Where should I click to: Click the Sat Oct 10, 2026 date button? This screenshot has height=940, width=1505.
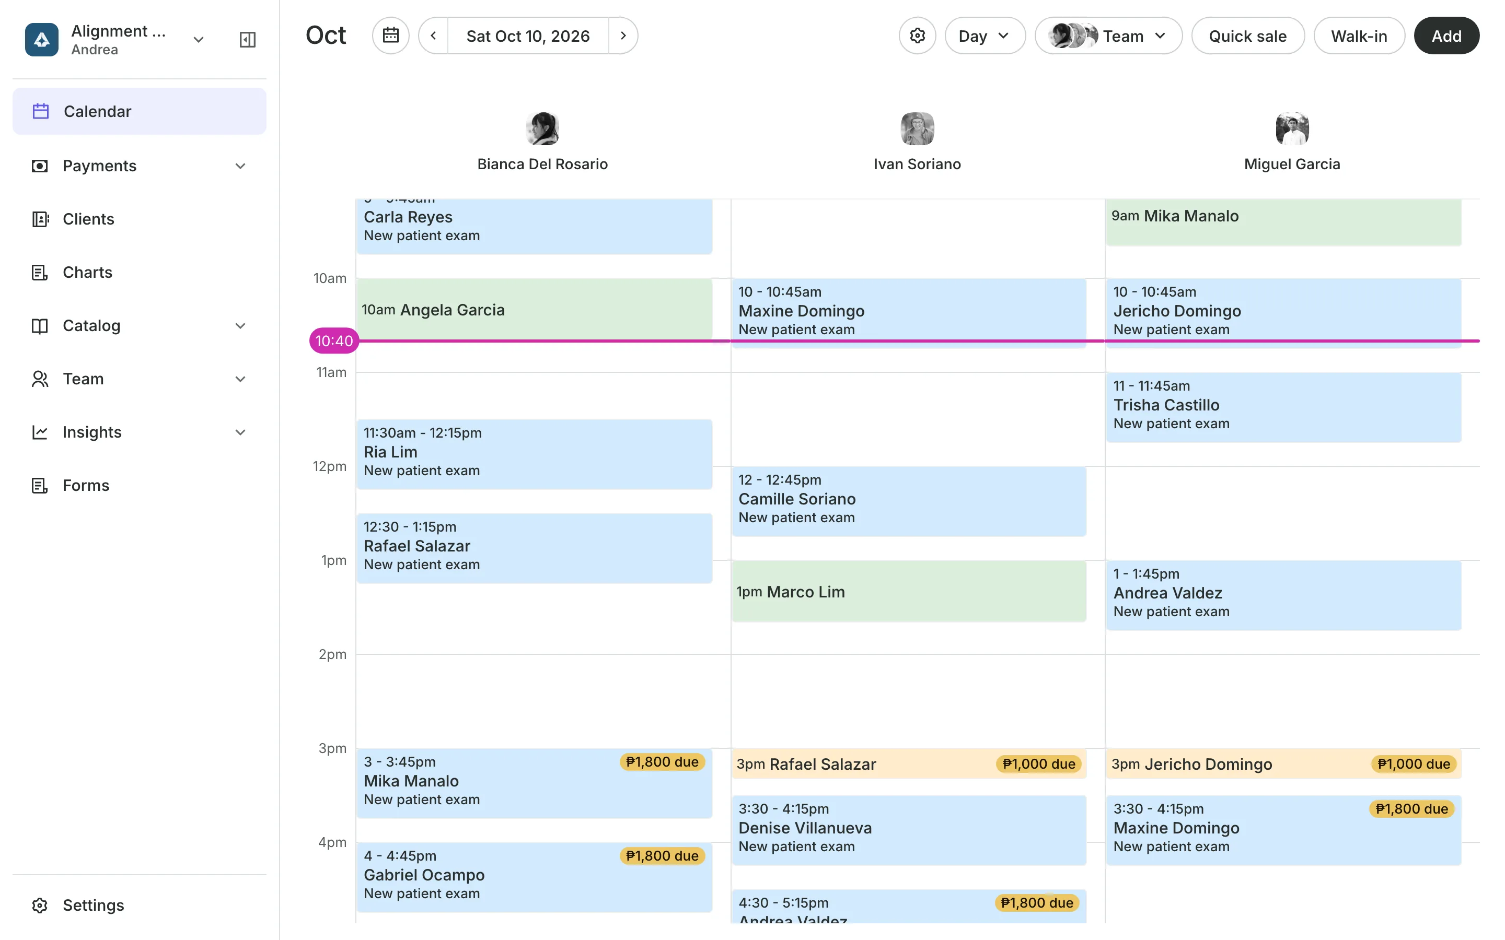[528, 36]
